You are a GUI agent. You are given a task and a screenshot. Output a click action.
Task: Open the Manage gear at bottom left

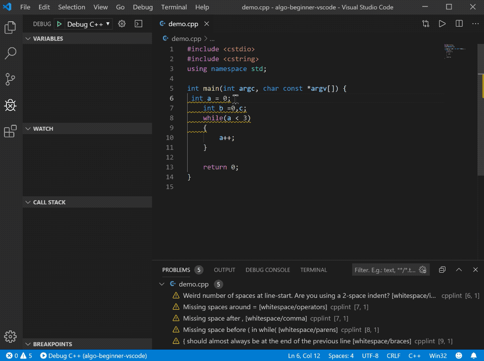10,336
